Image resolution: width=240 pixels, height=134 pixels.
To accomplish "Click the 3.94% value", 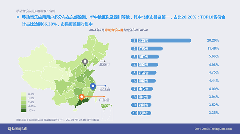I will [x=214, y=97].
